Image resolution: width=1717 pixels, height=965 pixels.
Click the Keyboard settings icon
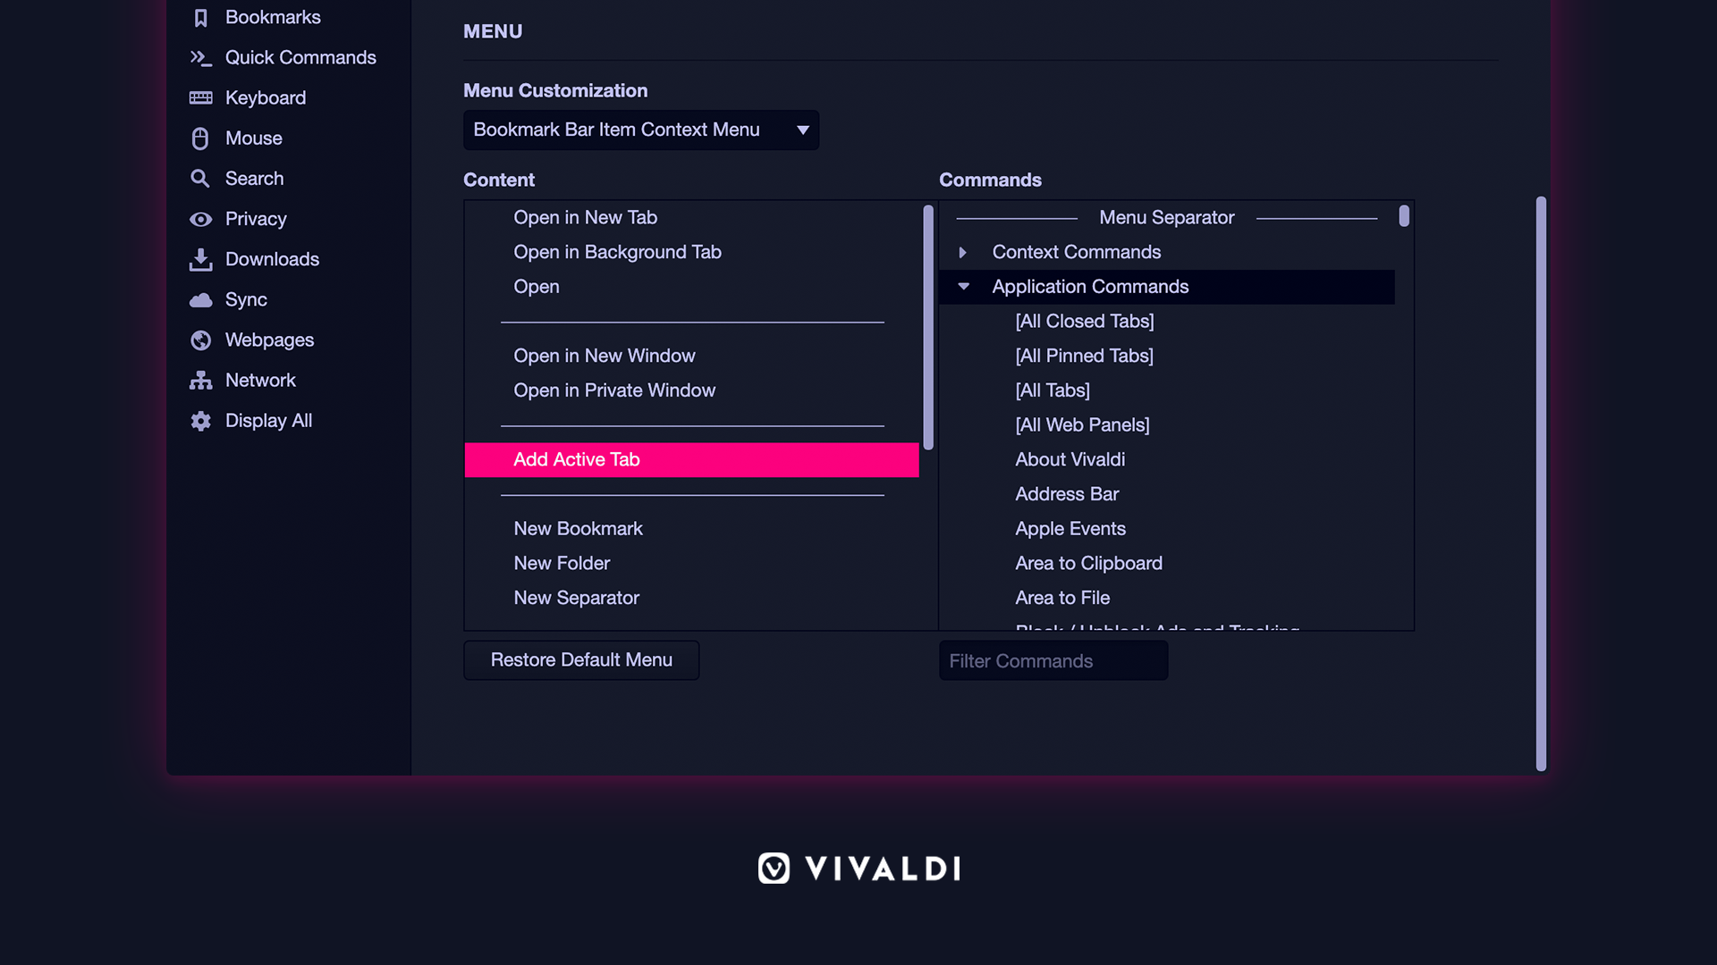[199, 96]
